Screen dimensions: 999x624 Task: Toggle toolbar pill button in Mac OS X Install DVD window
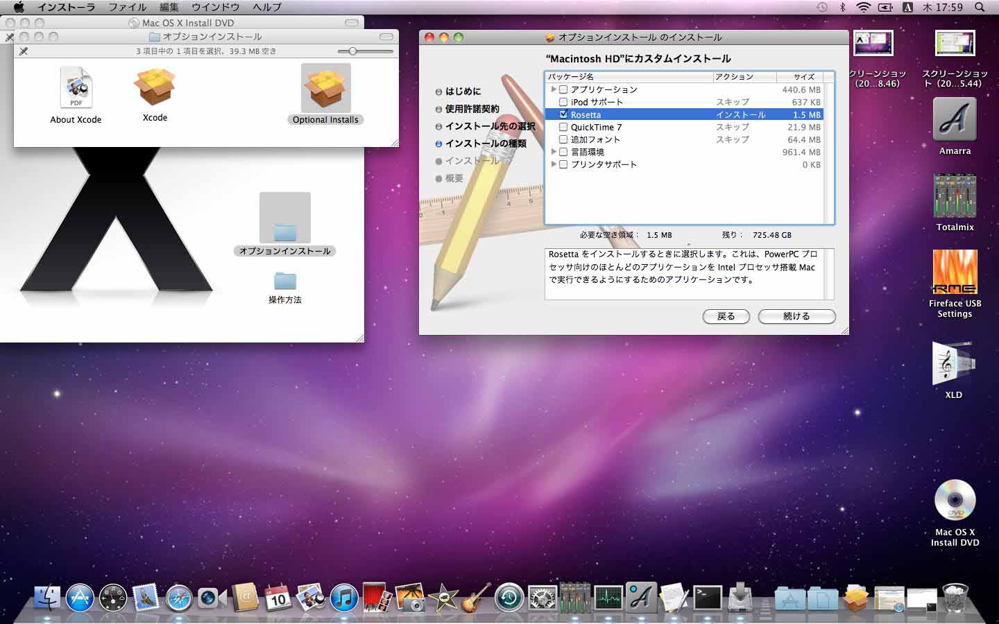click(352, 23)
